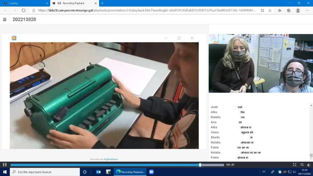Click the BigBlueButton link
The width and height of the screenshot is (313, 176).
click(111, 159)
